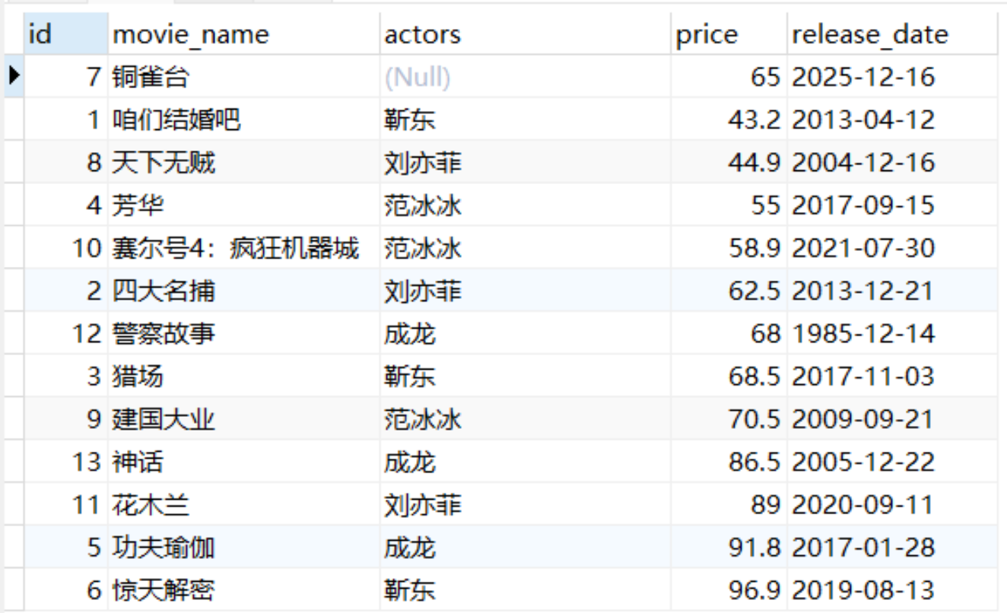This screenshot has height=613, width=1007.
Task: Select the date 2021-07-30
Action: pos(863,248)
